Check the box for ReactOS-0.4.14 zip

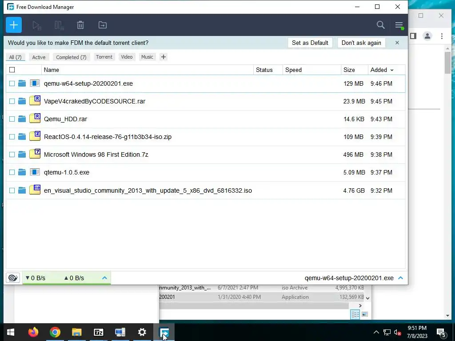point(12,137)
